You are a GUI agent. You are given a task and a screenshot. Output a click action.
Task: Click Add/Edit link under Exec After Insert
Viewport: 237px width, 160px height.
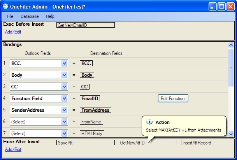pyautogui.click(x=13, y=149)
